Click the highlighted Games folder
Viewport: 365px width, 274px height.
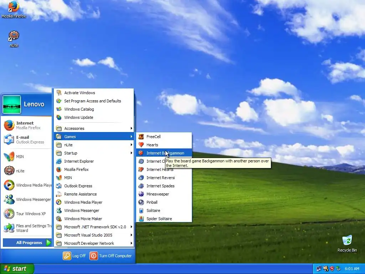94,137
